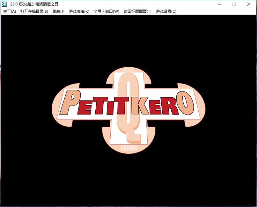Click small PETIT text atop the logo
The height and width of the screenshot is (207, 257).
(128, 70)
